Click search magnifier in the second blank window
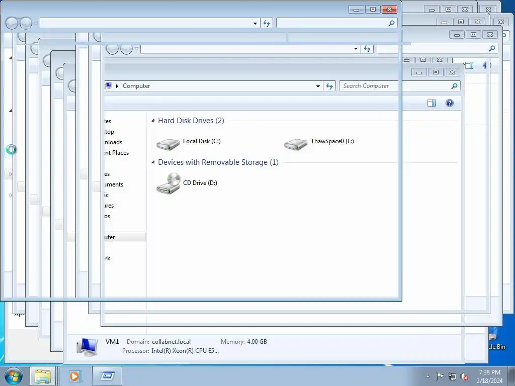Viewport: 515px width, 386px height. [492, 49]
